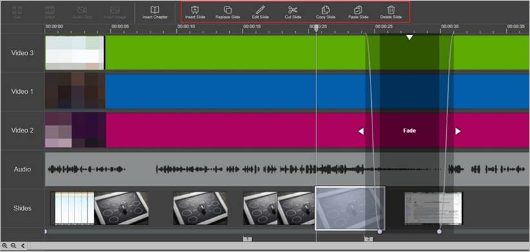Click the right fade curve handle circle
This screenshot has width=530, height=252.
tap(439, 232)
